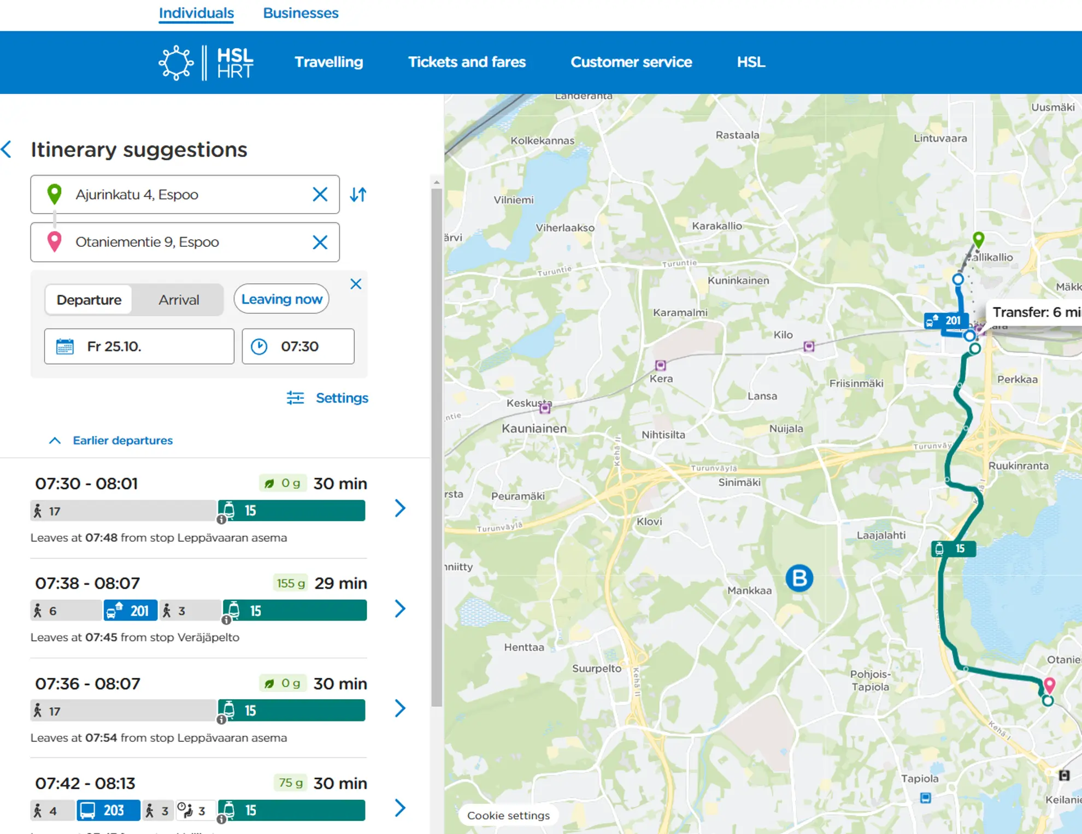This screenshot has height=834, width=1082.
Task: Select the Departure option
Action: click(x=89, y=300)
